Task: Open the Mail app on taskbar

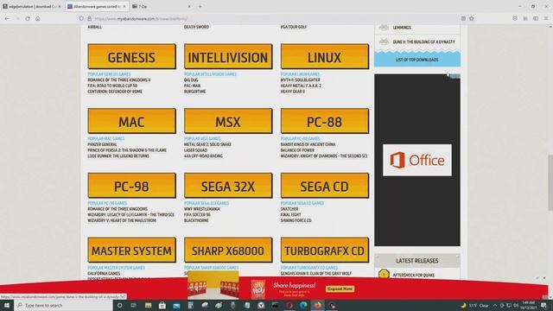Action: click(x=176, y=305)
